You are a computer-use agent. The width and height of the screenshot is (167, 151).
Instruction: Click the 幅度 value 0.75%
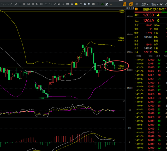[149, 33]
